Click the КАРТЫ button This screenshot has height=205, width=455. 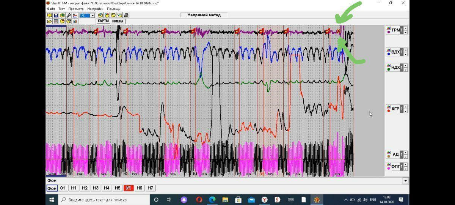(x=104, y=21)
